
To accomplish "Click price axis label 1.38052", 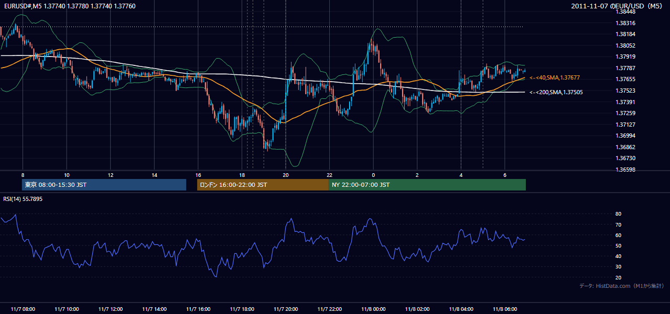I will click(625, 46).
